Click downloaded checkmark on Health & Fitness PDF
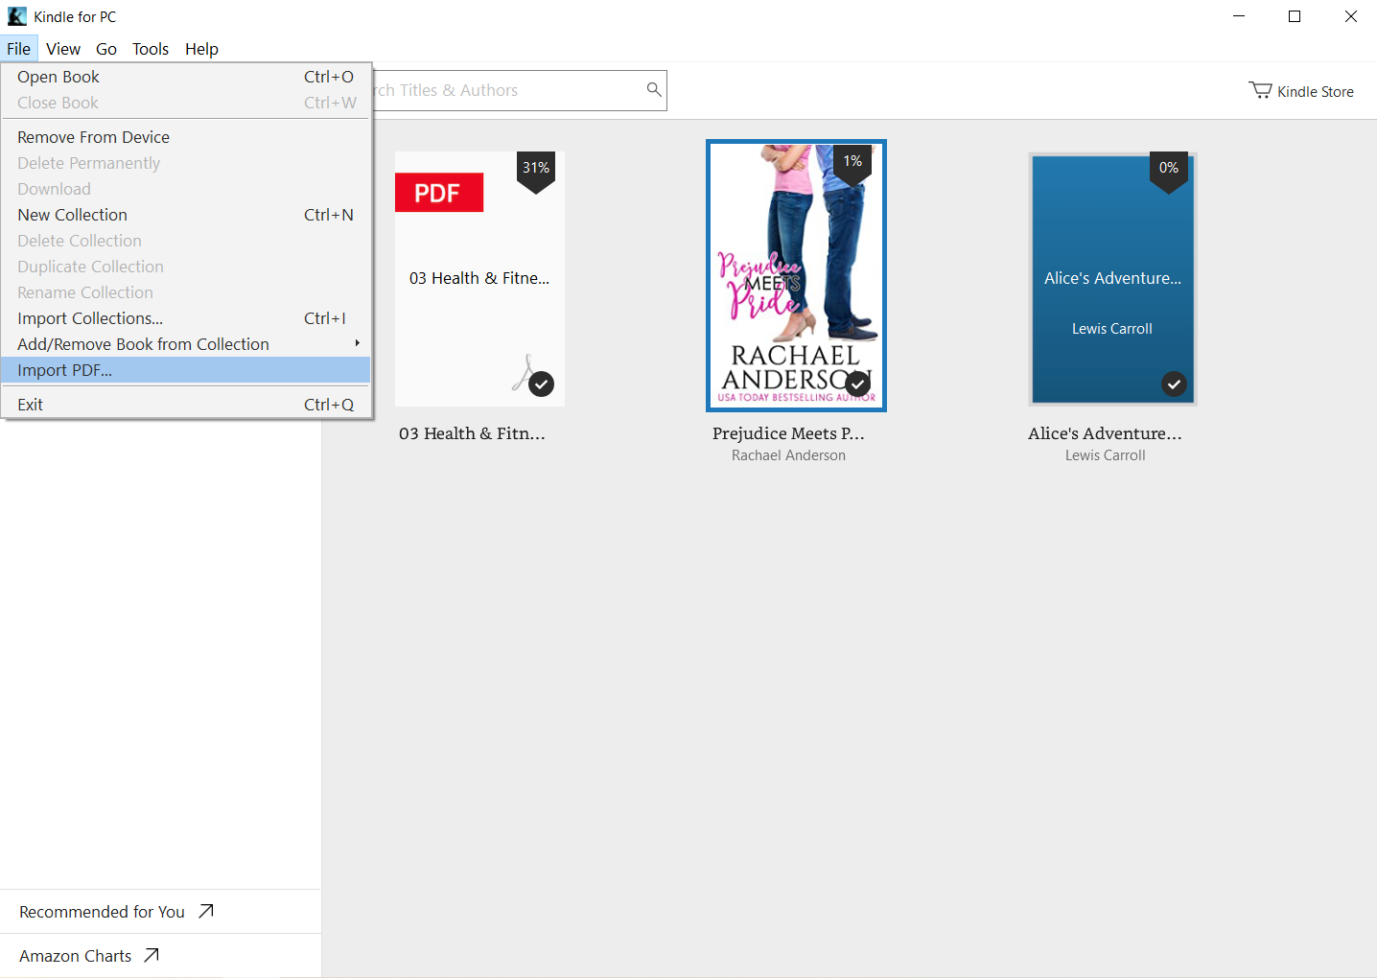The width and height of the screenshot is (1377, 978). [542, 384]
